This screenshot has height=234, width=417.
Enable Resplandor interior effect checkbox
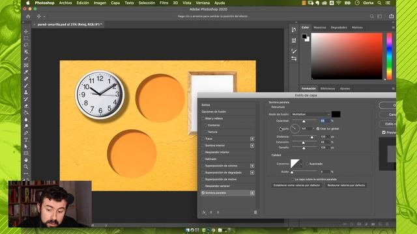click(203, 152)
